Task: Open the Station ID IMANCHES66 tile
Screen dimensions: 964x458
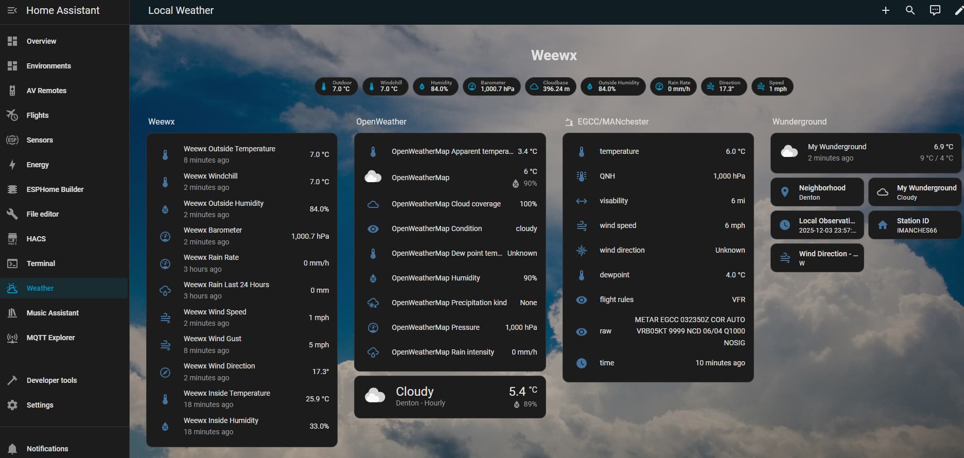Action: (915, 225)
